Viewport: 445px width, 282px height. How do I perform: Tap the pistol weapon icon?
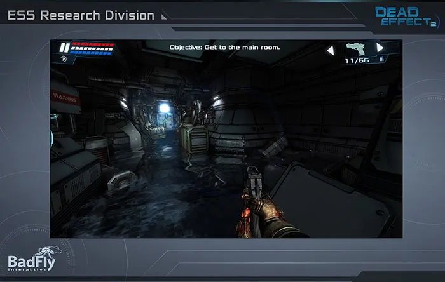pyautogui.click(x=356, y=49)
